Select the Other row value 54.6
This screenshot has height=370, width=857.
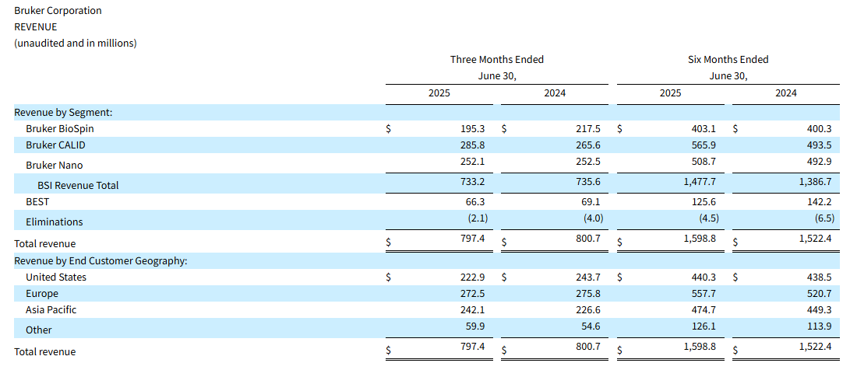pyautogui.click(x=591, y=326)
